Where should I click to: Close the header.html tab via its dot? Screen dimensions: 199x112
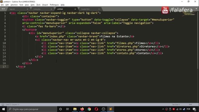tap(99, 9)
